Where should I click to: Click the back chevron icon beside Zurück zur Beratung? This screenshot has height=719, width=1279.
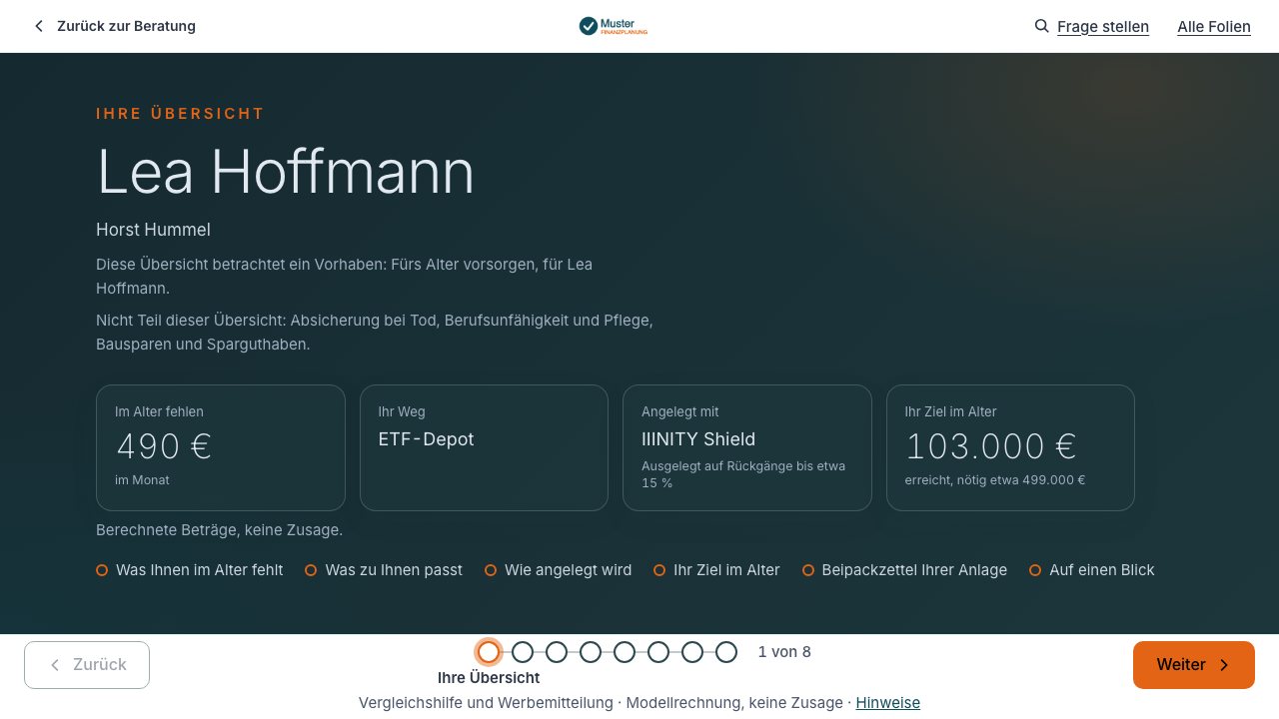pos(39,26)
